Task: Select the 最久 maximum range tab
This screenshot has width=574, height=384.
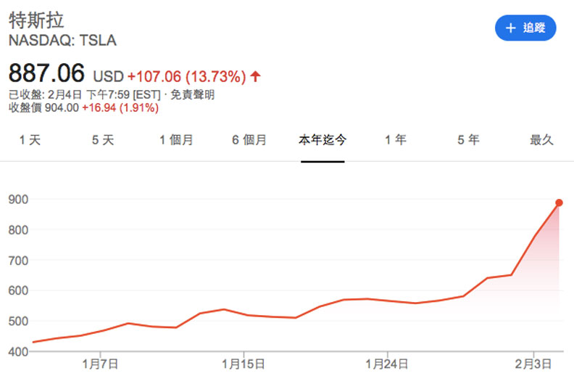Action: (x=541, y=140)
